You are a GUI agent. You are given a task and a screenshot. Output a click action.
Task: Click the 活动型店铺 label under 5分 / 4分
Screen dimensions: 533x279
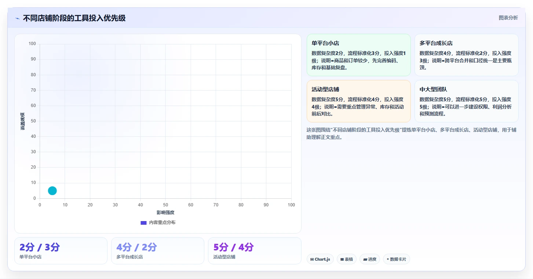224,257
